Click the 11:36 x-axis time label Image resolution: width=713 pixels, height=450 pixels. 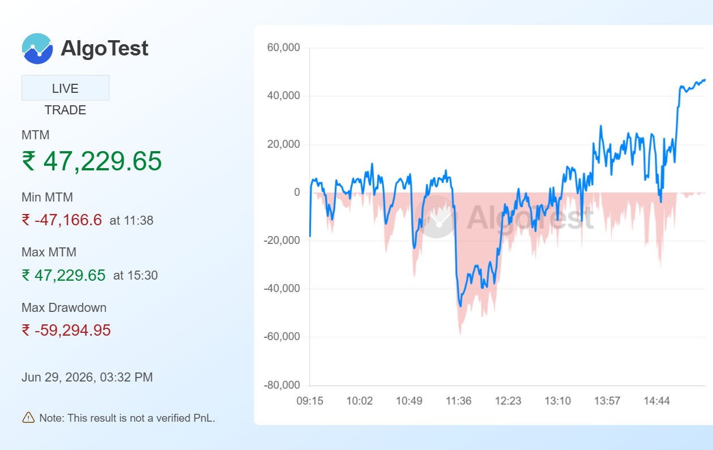(459, 401)
